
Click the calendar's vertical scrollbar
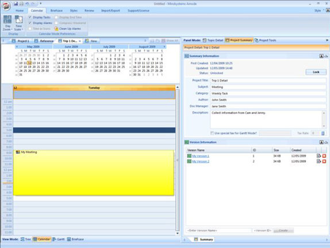pyautogui.click(x=177, y=160)
